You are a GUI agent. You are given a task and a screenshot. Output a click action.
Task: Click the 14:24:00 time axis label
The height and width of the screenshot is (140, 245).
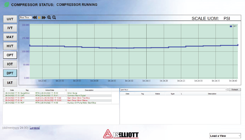94,81
